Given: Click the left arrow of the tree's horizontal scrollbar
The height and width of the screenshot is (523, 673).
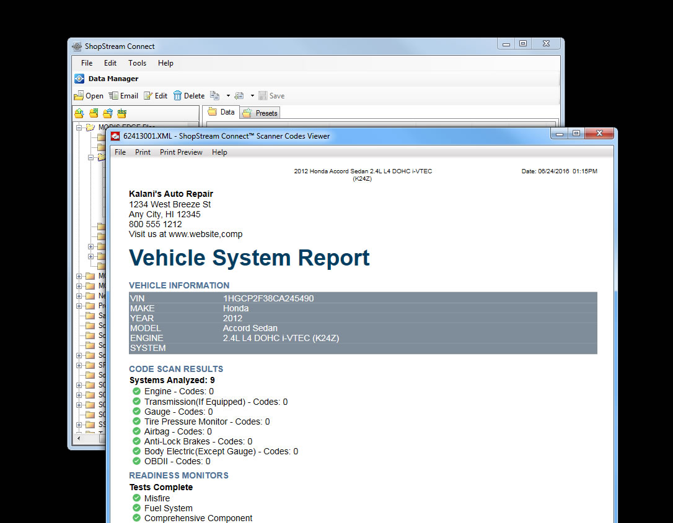Looking at the screenshot, I should 79,438.
